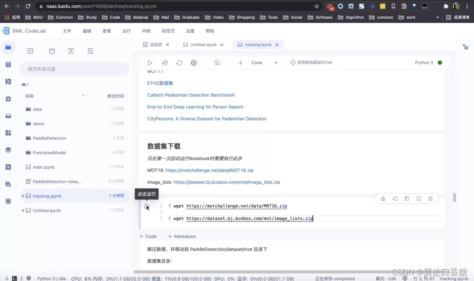Open the Code cell type dropdown
Viewport: 474px width, 281px height.
tap(263, 63)
